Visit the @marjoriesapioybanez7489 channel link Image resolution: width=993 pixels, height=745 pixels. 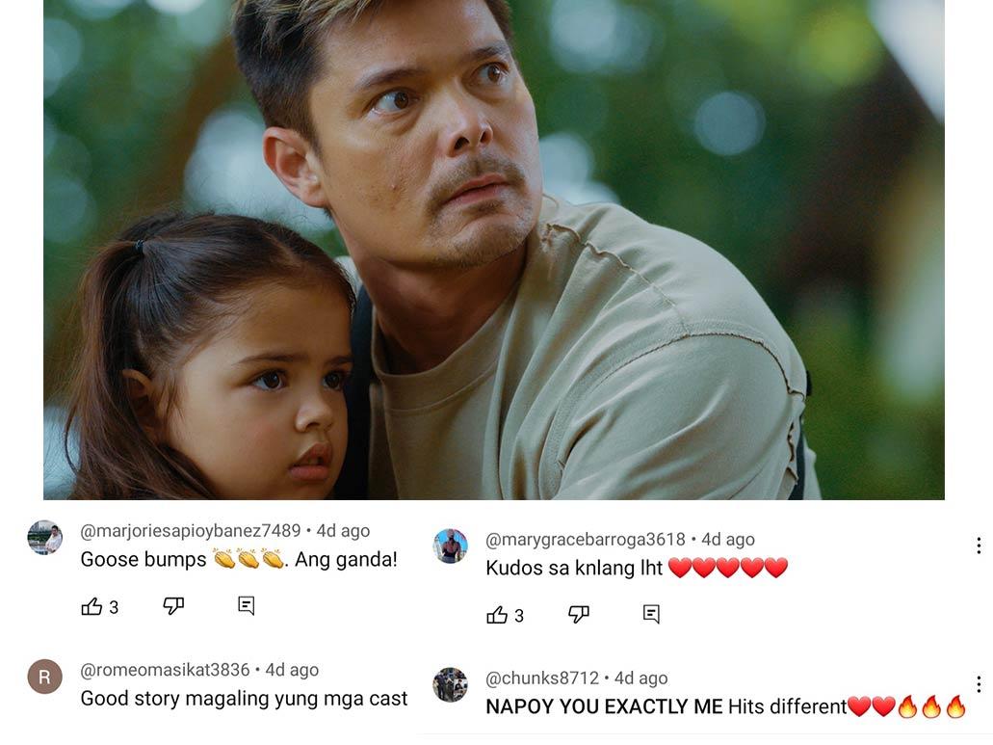(x=190, y=530)
